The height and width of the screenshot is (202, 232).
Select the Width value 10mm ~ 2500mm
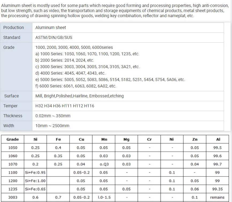point(52,126)
